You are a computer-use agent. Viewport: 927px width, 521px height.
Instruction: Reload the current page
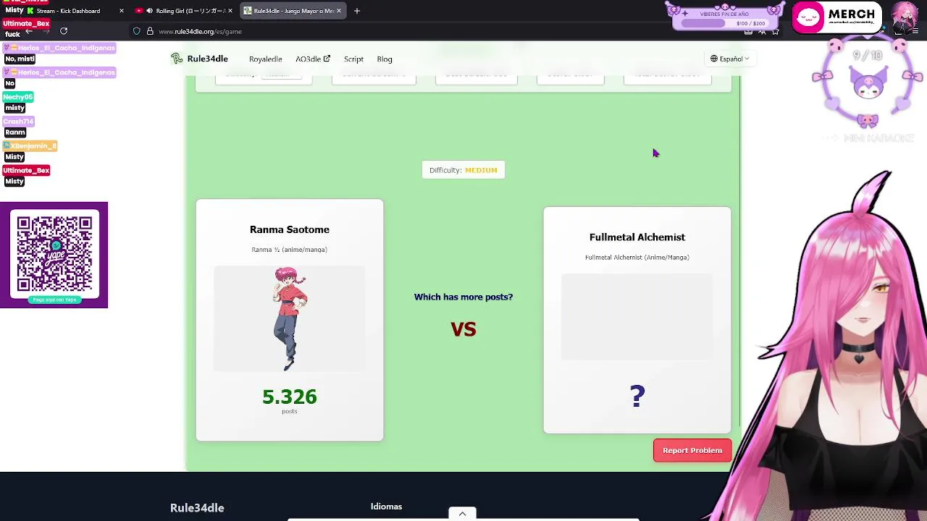point(64,31)
